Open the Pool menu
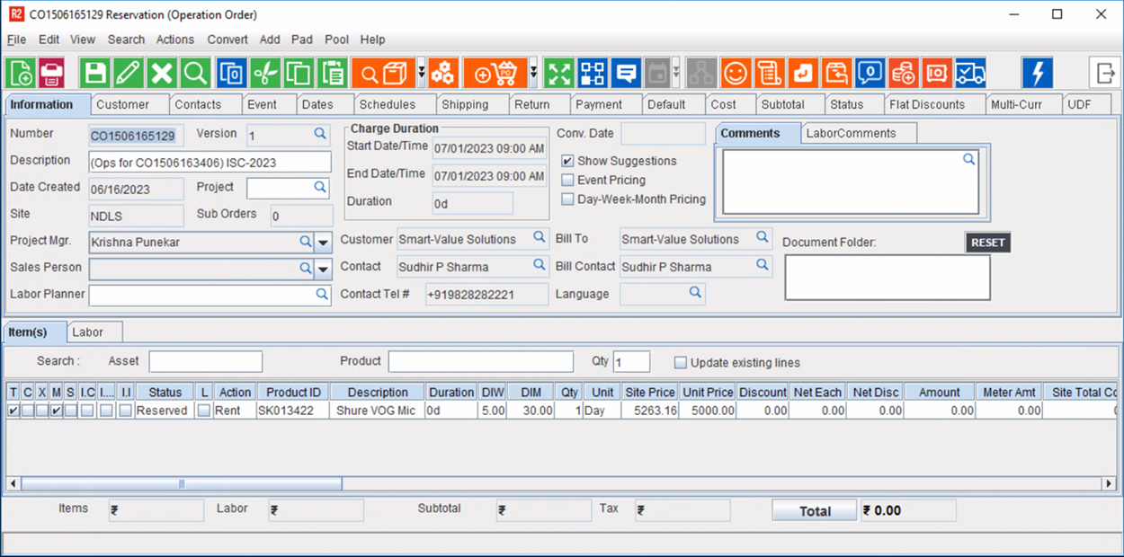Viewport: 1124px width, 557px height. (x=336, y=40)
